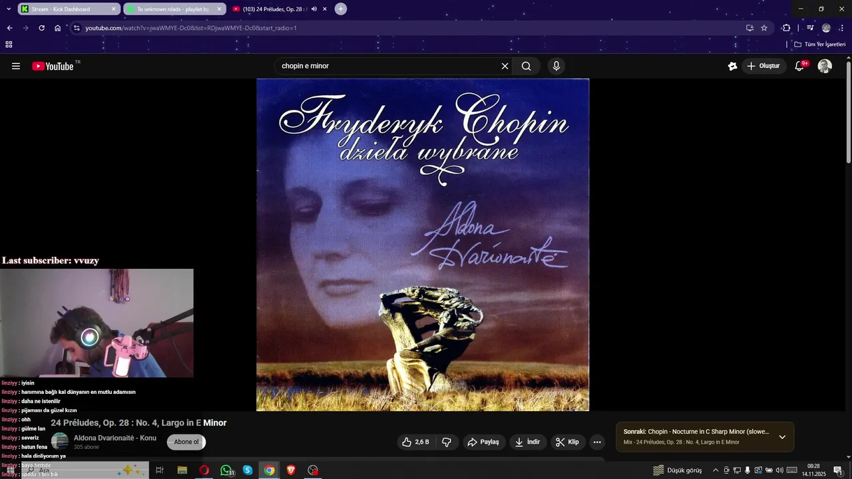Go to the YouTube home logo
The width and height of the screenshot is (852, 479).
coord(53,66)
